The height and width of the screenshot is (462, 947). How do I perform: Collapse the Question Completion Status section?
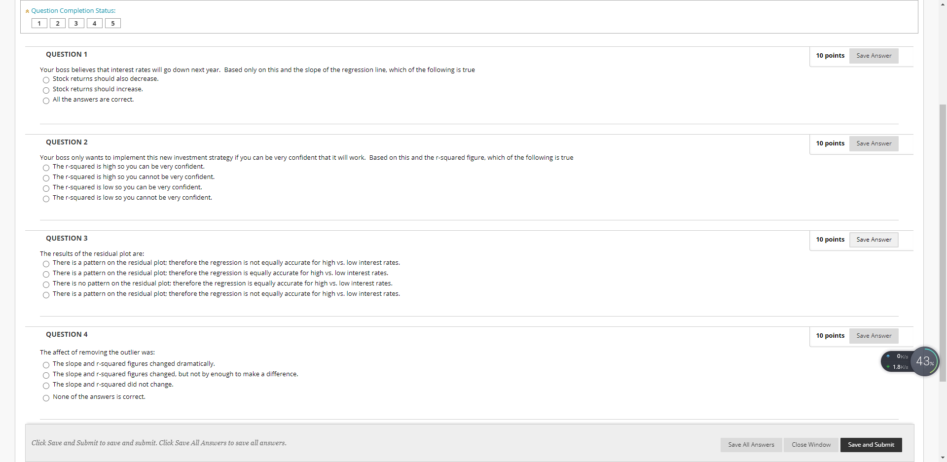pos(27,10)
